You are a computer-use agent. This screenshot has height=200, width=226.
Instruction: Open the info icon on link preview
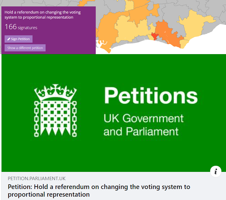click(216, 171)
